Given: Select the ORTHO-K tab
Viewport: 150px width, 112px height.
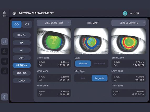Looking at the screenshot, I should (22, 65).
